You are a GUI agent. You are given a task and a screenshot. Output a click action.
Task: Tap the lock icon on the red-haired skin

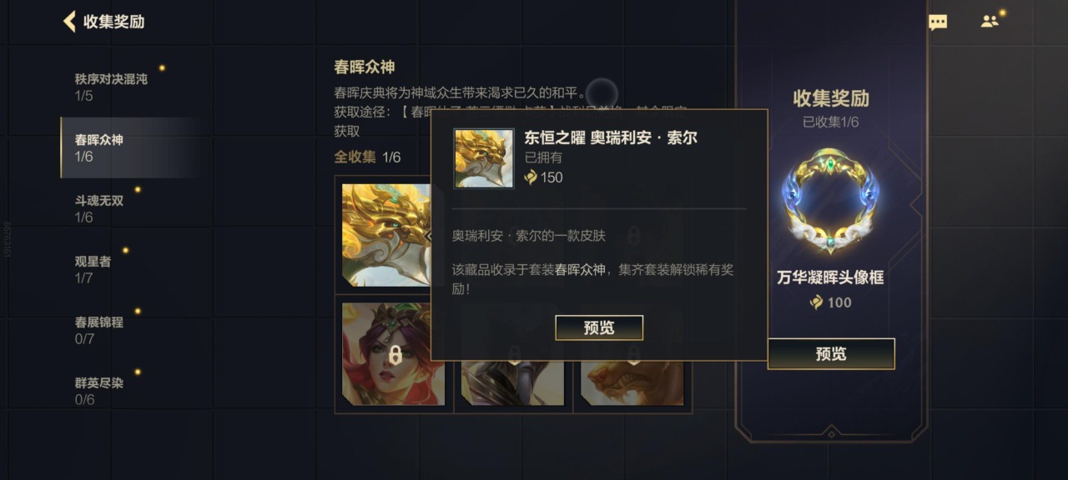[x=395, y=355]
